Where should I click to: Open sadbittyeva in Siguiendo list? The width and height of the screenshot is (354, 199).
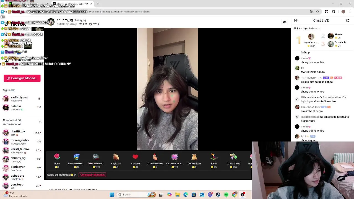22,99
